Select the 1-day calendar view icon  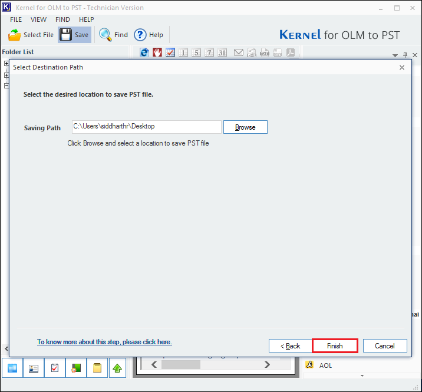pos(183,52)
